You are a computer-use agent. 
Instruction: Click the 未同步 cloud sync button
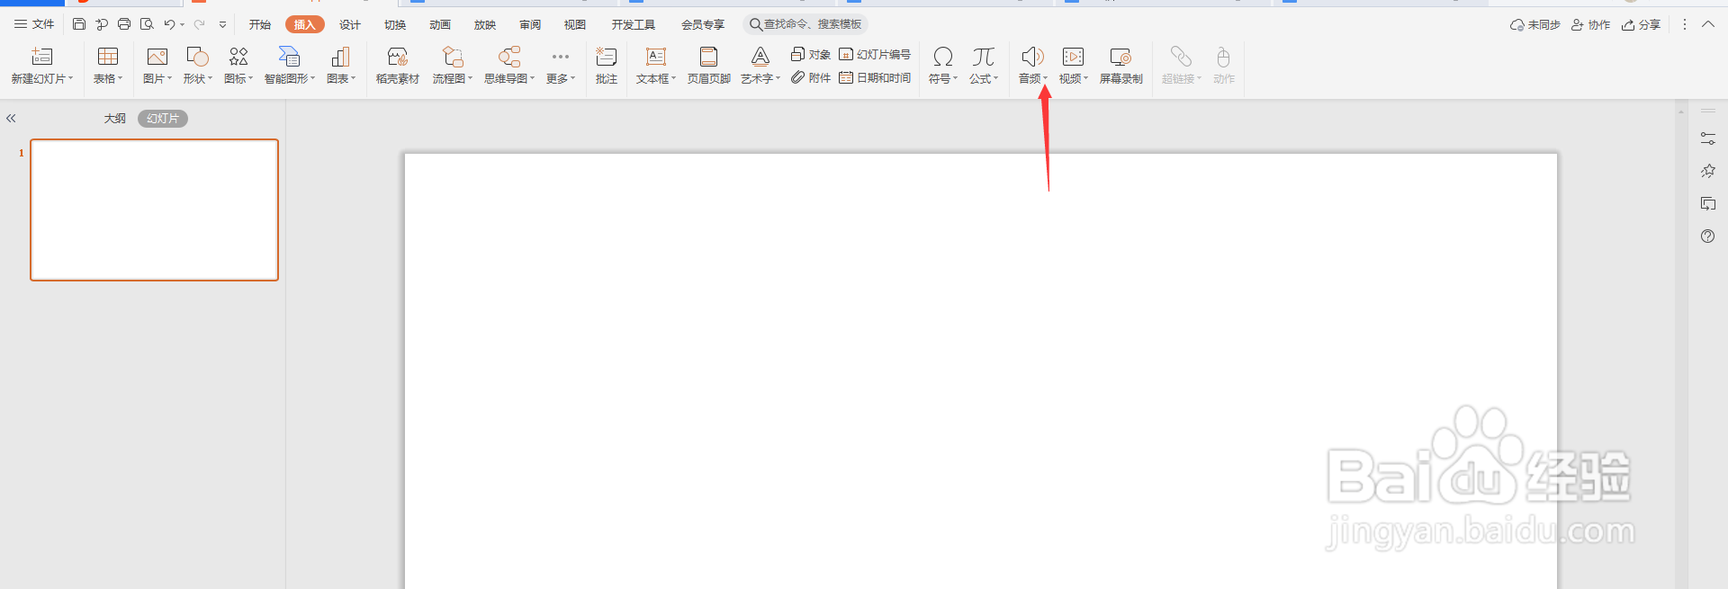point(1534,24)
